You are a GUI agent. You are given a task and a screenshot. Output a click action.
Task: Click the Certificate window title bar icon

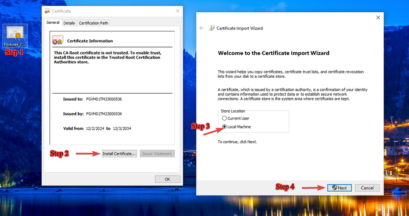point(47,11)
